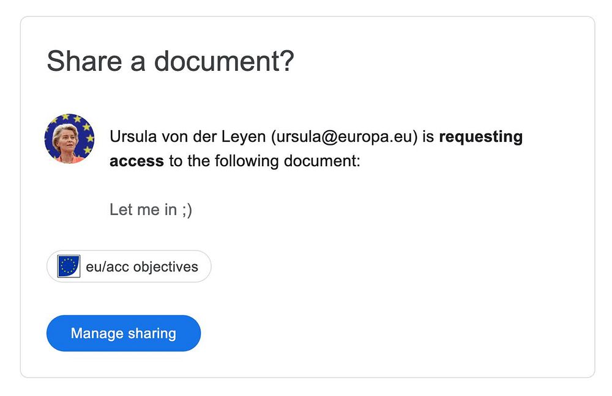Click the winking smiley in the message
This screenshot has width=612, height=396.
click(186, 210)
